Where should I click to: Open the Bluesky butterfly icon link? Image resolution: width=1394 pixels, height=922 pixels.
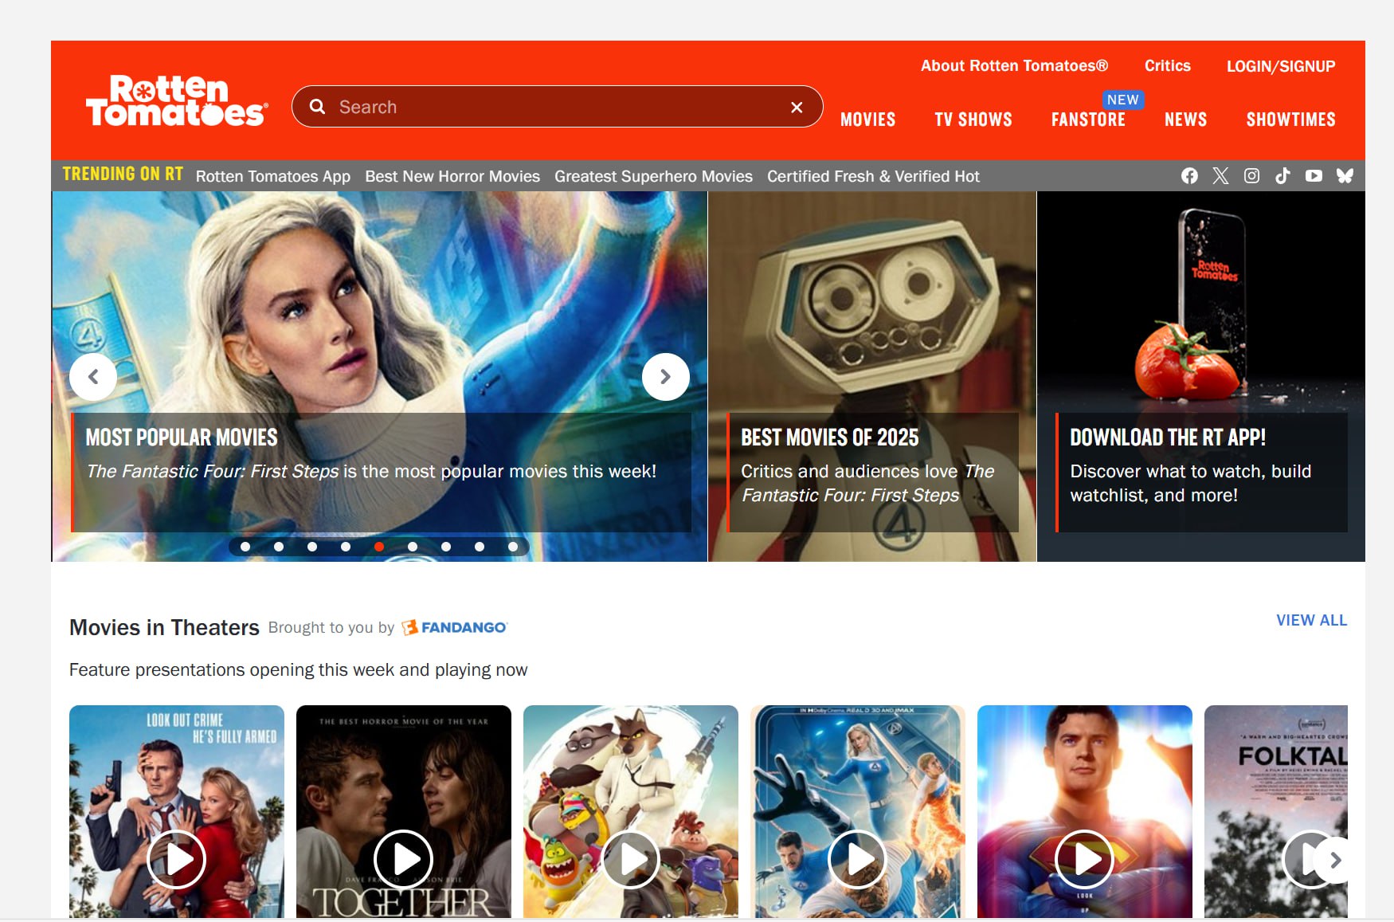pos(1345,176)
